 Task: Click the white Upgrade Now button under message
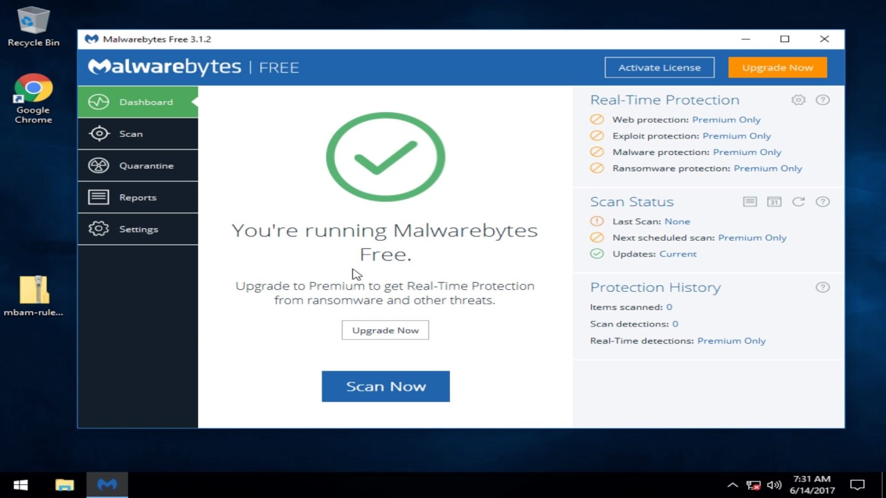[x=386, y=330]
